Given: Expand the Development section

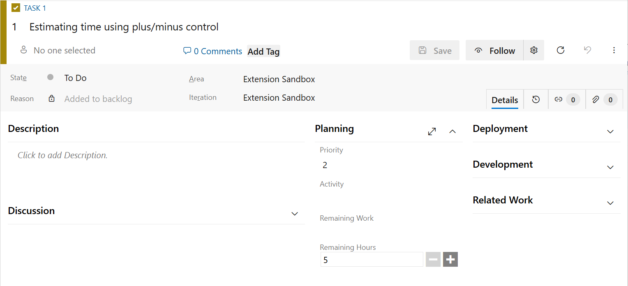Looking at the screenshot, I should pyautogui.click(x=610, y=167).
